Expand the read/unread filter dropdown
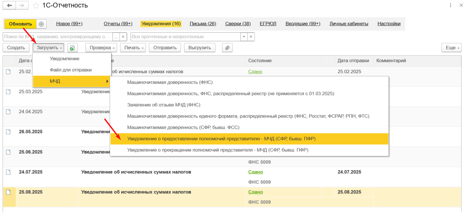The image size is (464, 214). coord(244,37)
